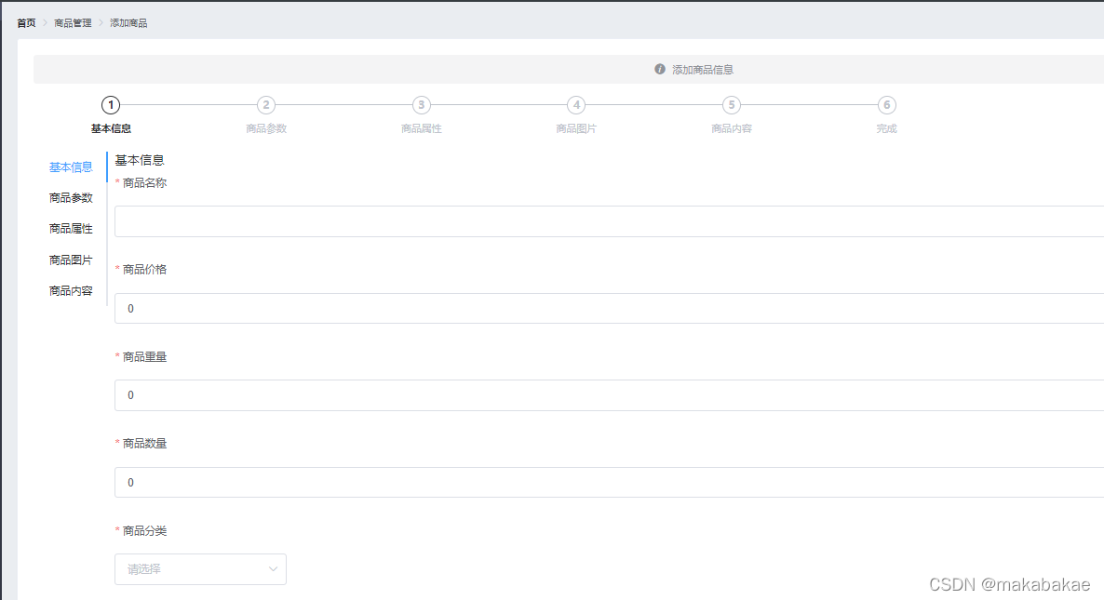
Task: Click the 商品数量 field label
Action: (x=144, y=443)
